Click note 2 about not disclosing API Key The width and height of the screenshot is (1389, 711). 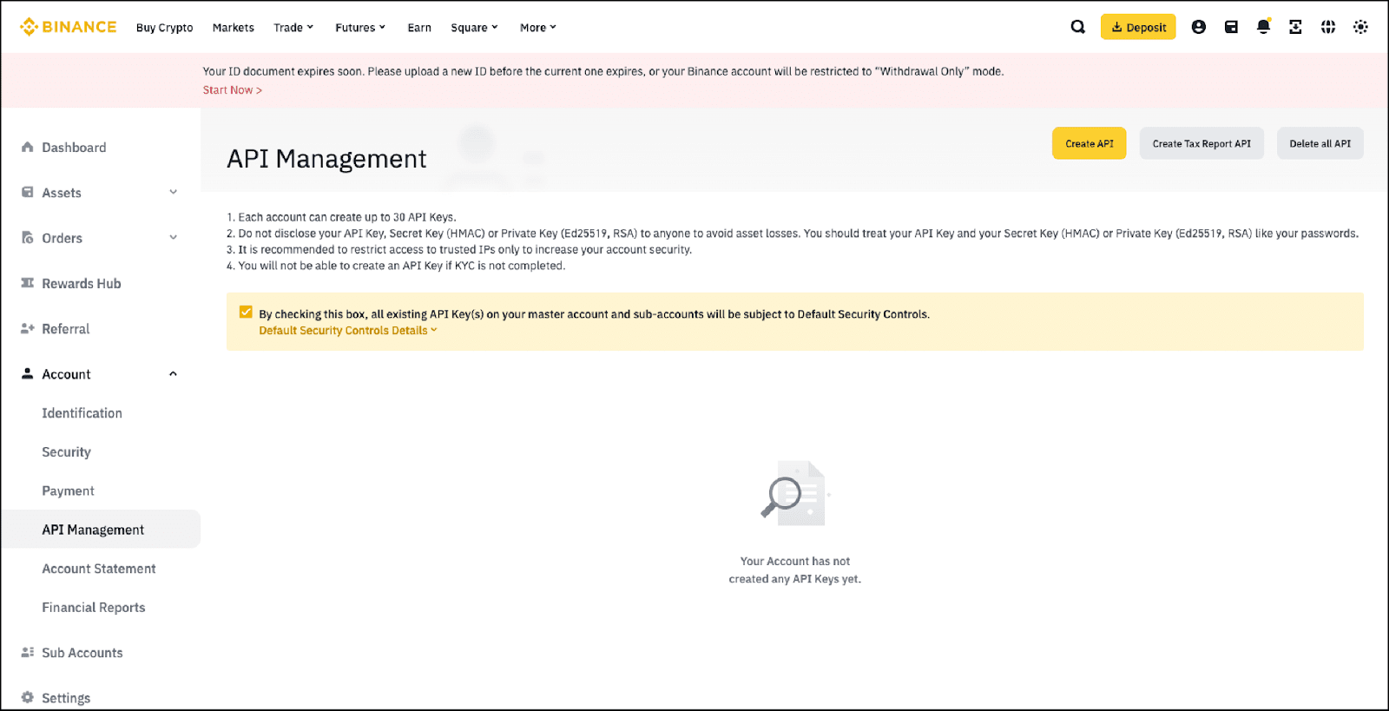(x=793, y=234)
